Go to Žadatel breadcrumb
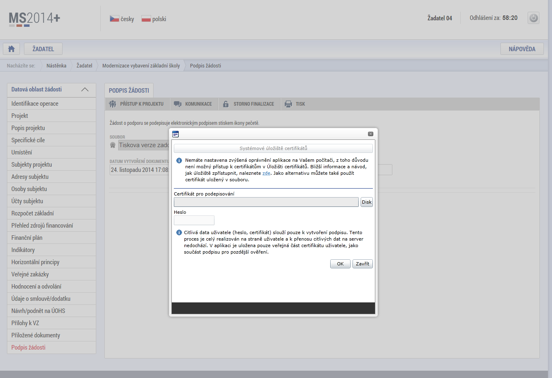 click(84, 65)
